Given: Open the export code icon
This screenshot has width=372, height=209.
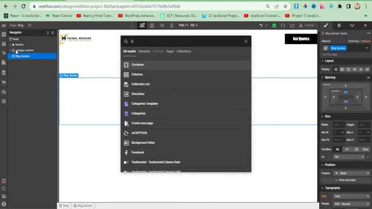Looking at the screenshot, I should (x=283, y=26).
